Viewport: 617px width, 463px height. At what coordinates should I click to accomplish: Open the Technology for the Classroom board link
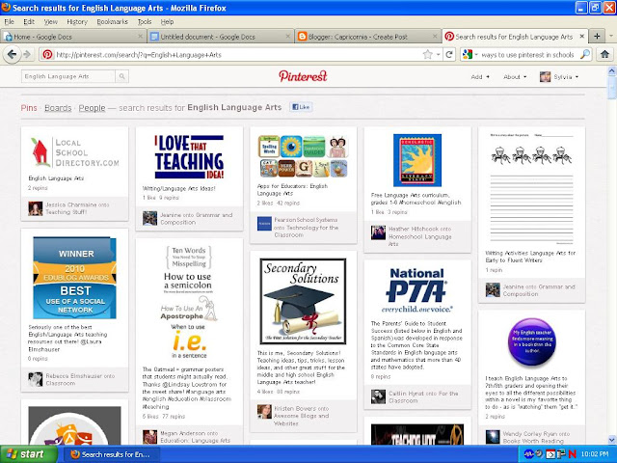308,231
